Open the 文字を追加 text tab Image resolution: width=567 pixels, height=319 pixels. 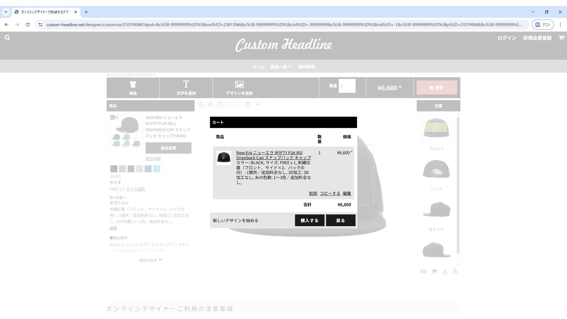(186, 88)
